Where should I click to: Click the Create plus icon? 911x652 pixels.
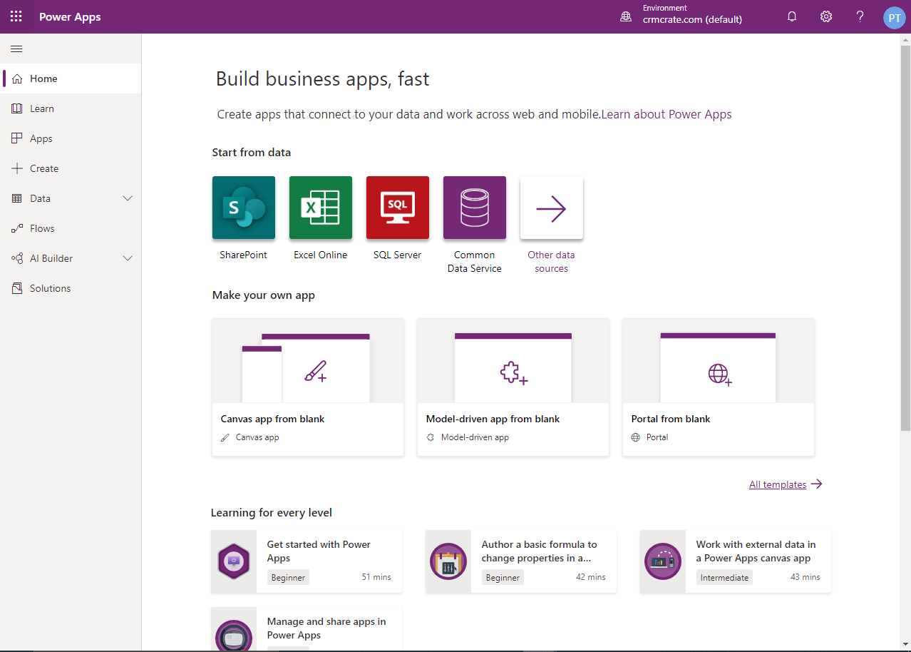click(17, 168)
